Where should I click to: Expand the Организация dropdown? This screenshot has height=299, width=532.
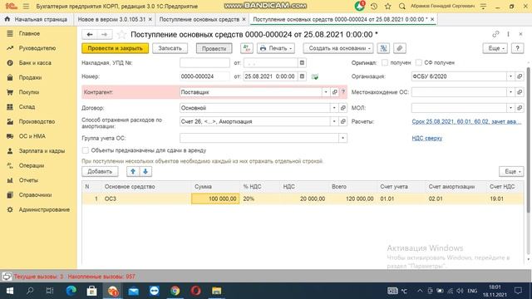coord(510,76)
